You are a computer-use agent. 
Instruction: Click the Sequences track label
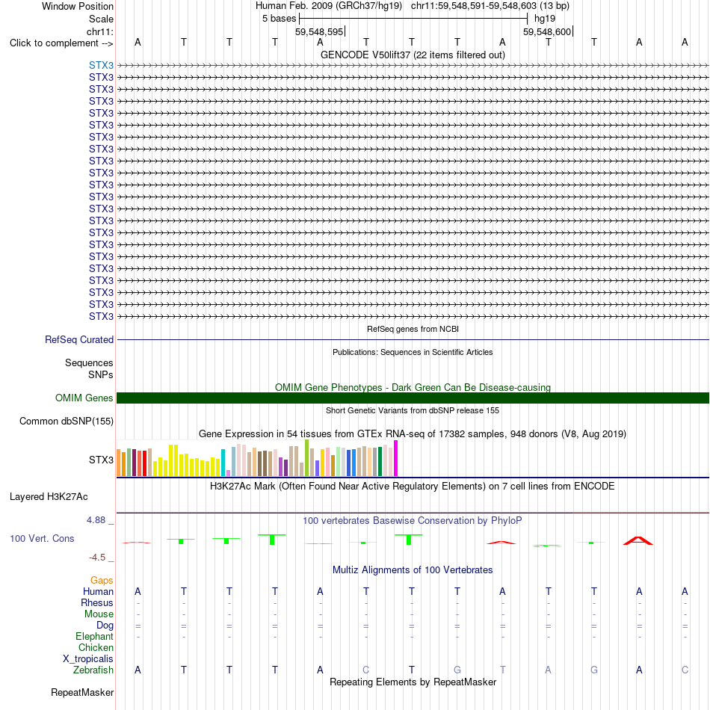(89, 362)
